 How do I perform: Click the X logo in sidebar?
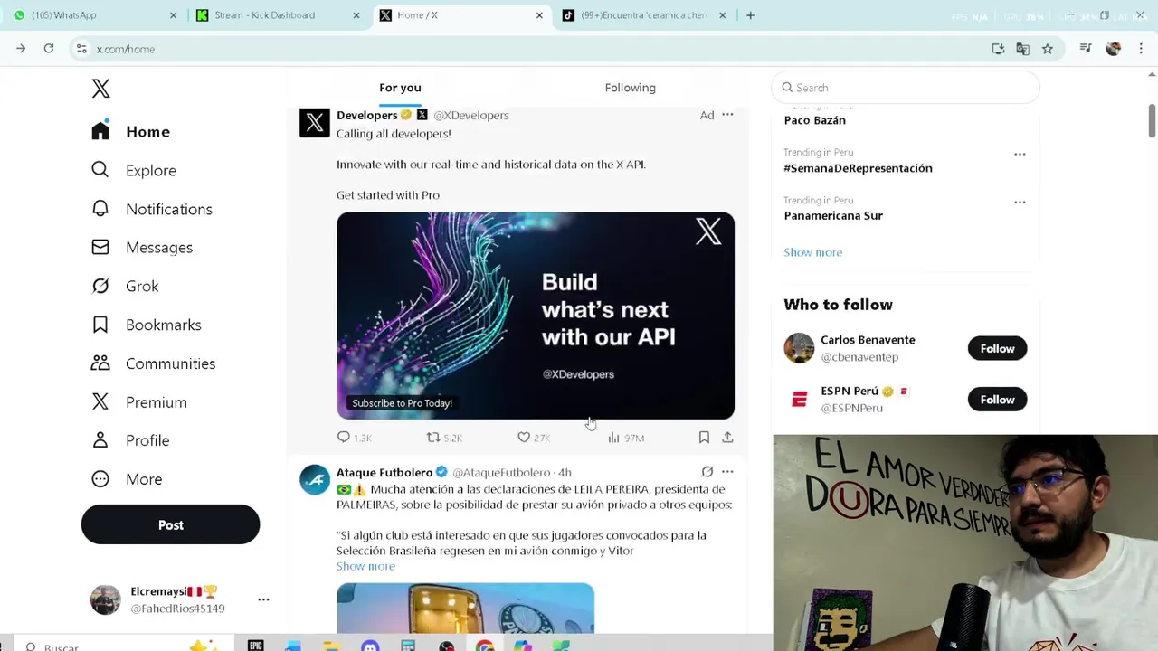pyautogui.click(x=100, y=88)
